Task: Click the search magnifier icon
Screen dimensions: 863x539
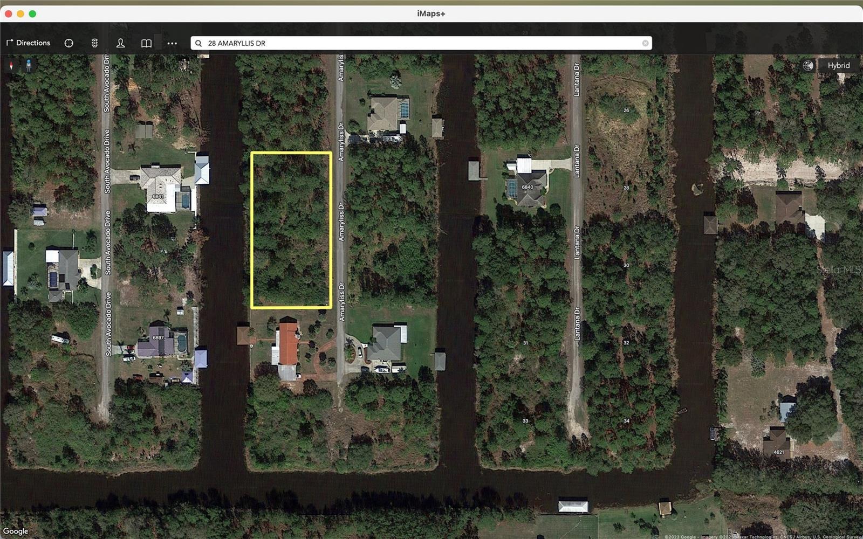Action: pyautogui.click(x=198, y=43)
